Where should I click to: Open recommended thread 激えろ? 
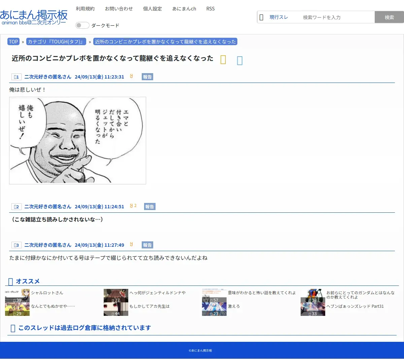click(234, 306)
